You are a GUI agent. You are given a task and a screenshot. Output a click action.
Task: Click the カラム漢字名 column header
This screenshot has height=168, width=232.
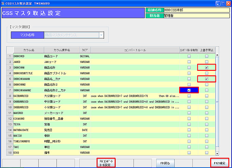click(x=62, y=50)
